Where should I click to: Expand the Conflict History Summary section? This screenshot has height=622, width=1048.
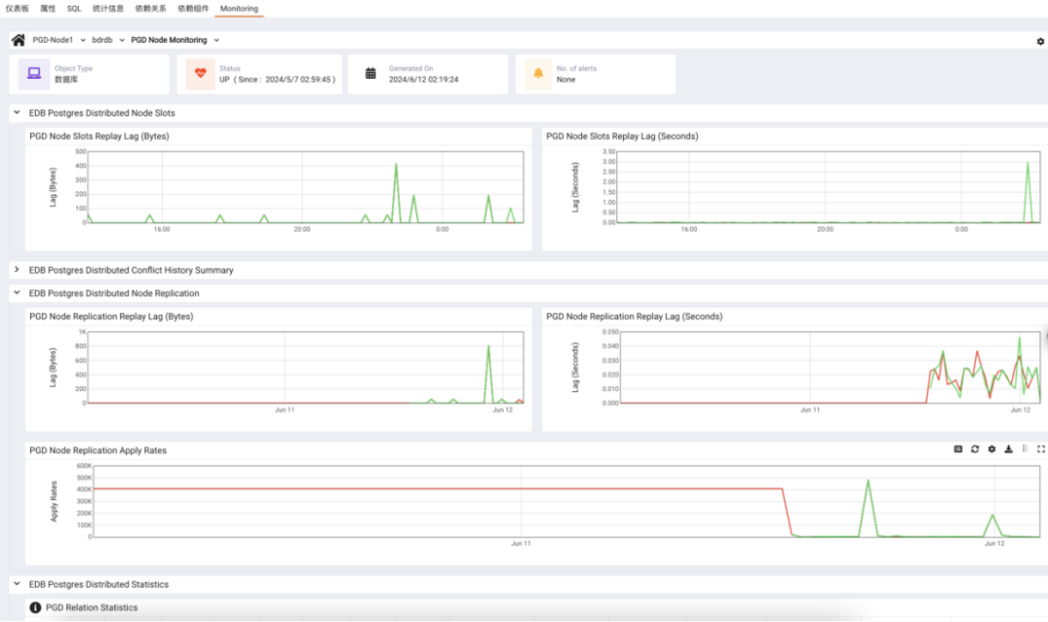(16, 270)
